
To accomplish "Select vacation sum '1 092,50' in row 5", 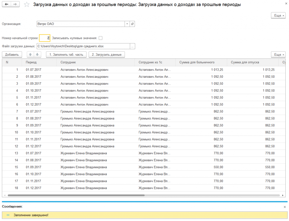I will click(269, 97).
